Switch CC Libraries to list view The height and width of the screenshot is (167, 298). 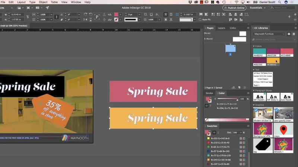pos(294,34)
